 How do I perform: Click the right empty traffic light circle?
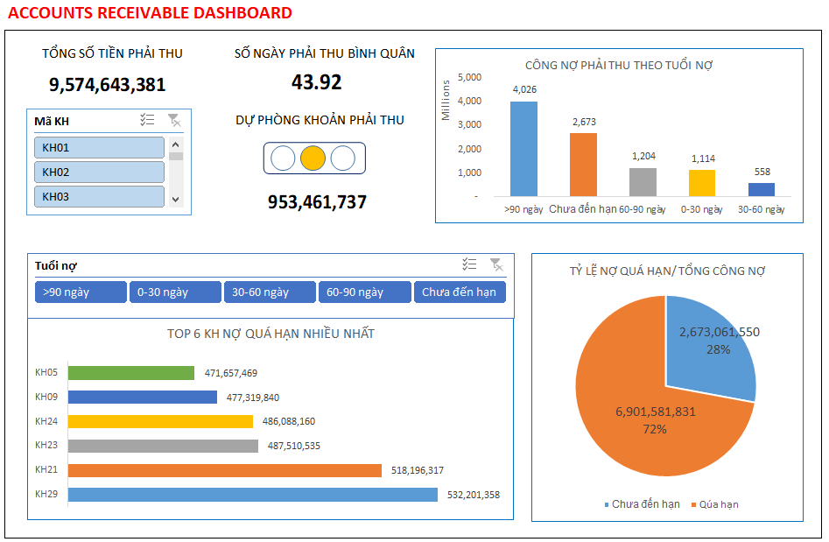point(342,158)
